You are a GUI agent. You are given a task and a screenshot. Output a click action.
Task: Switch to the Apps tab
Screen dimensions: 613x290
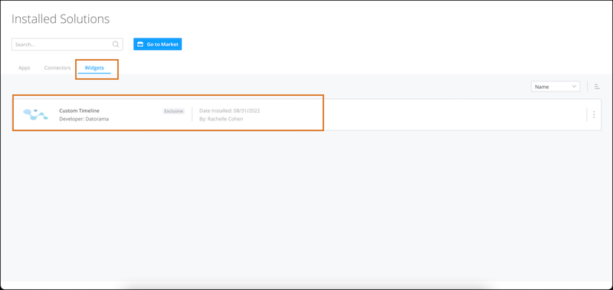[25, 68]
